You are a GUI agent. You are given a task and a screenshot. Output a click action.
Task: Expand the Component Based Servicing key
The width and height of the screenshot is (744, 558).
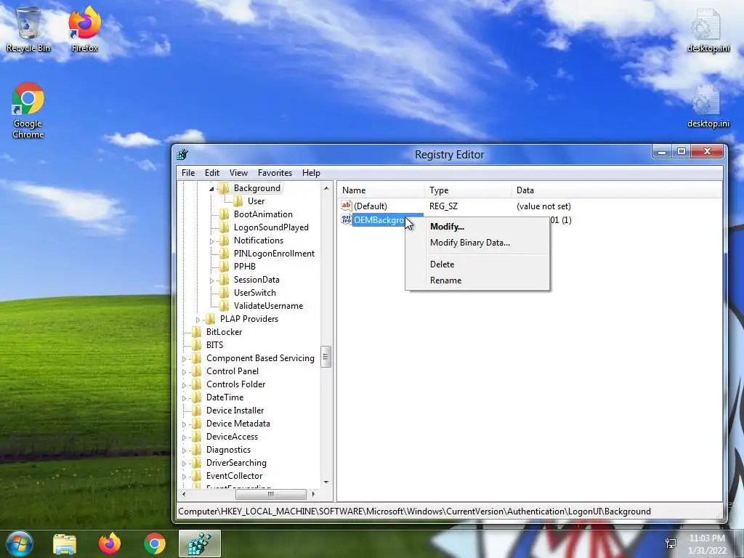tap(184, 359)
